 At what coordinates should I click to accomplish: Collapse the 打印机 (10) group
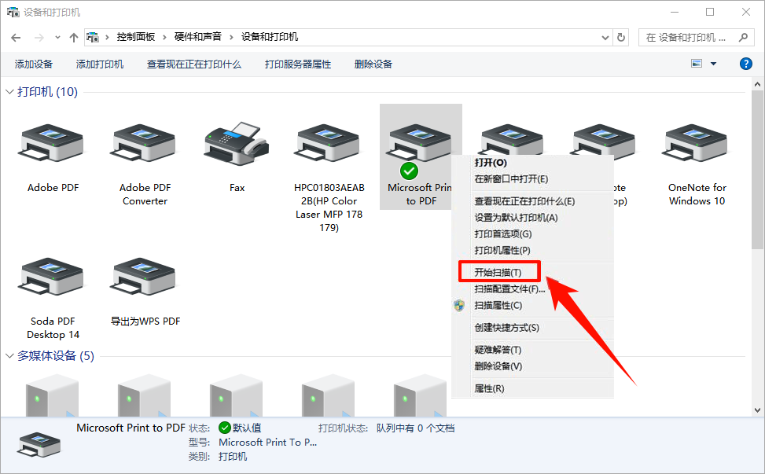9,92
